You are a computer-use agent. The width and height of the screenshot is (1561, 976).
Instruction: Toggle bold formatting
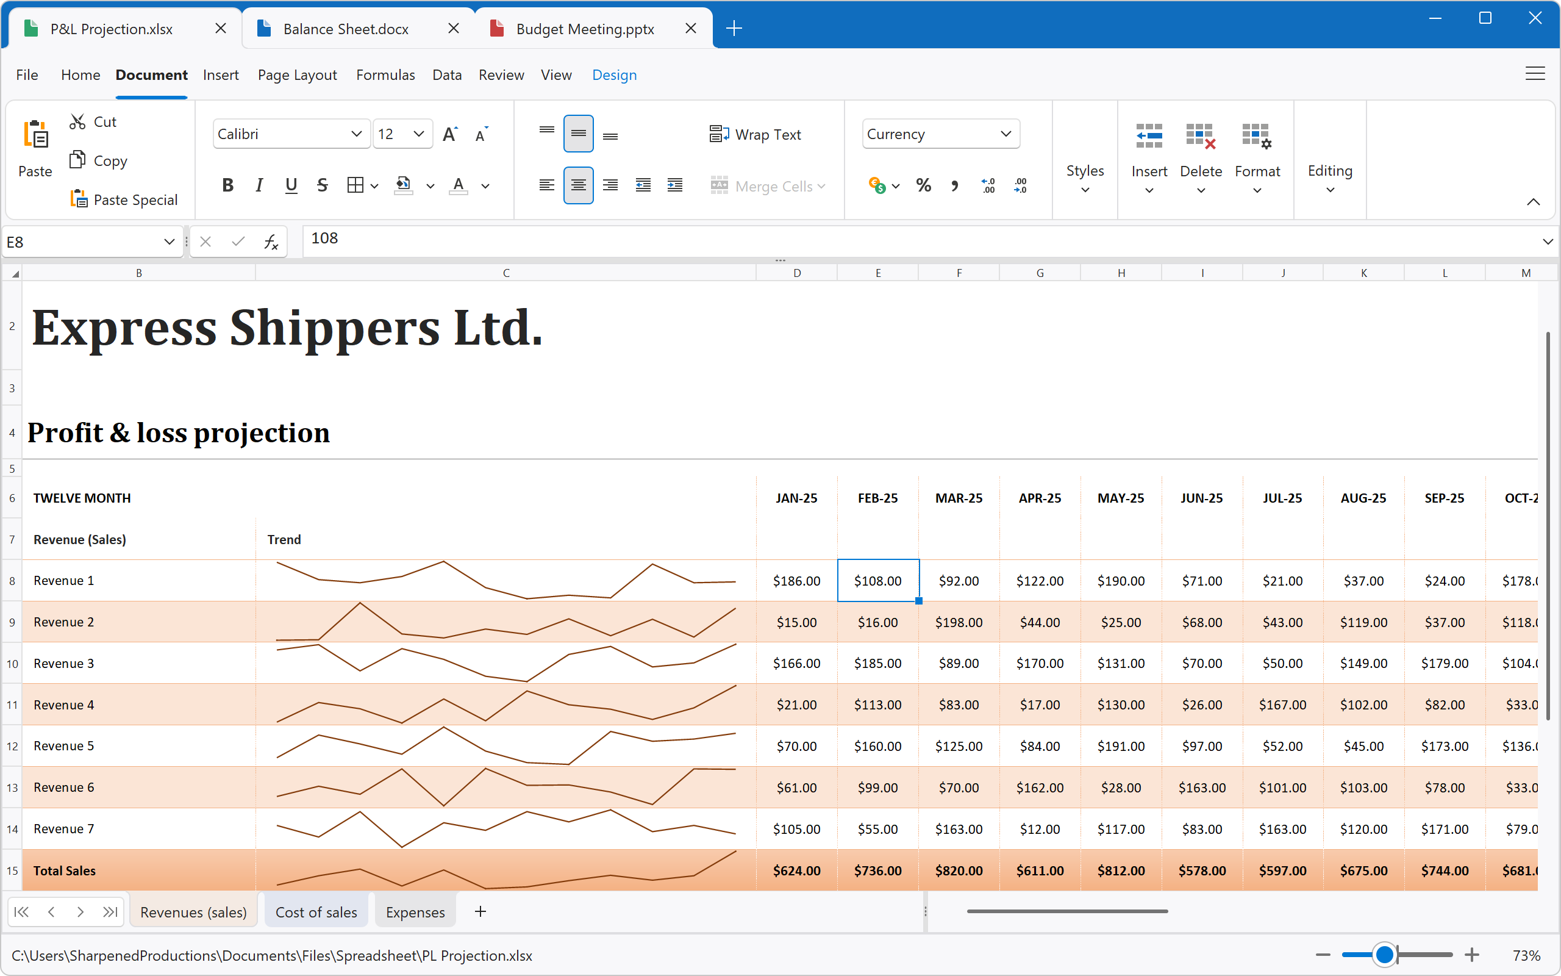[x=227, y=185]
